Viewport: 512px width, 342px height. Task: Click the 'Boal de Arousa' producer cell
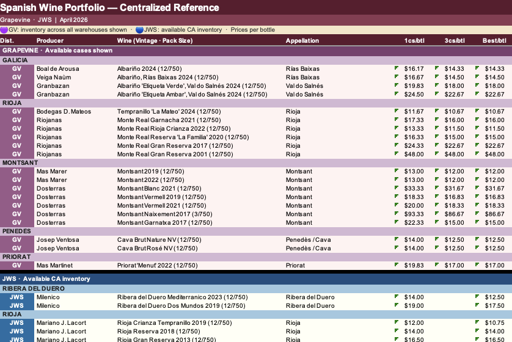point(58,69)
